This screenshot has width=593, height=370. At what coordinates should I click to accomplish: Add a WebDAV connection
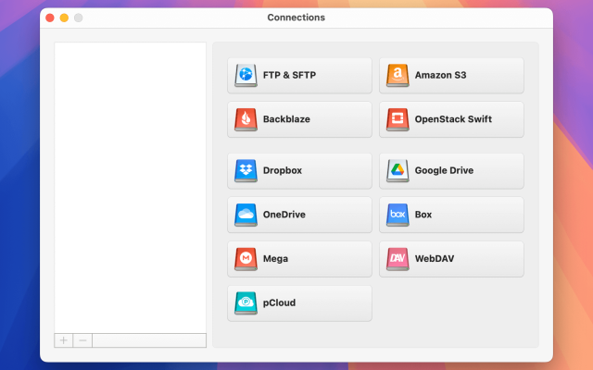coord(451,259)
